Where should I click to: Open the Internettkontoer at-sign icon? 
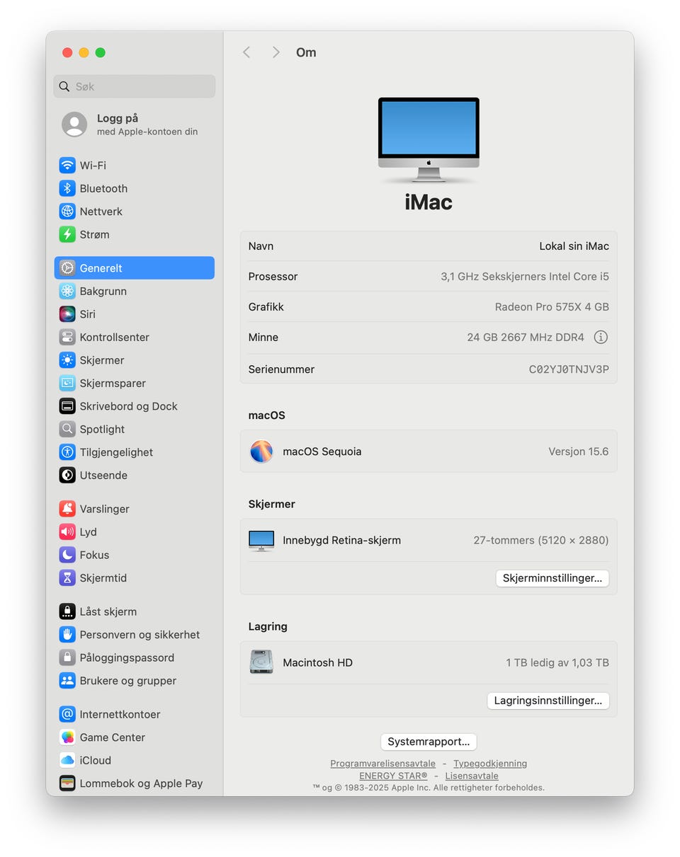tap(67, 714)
